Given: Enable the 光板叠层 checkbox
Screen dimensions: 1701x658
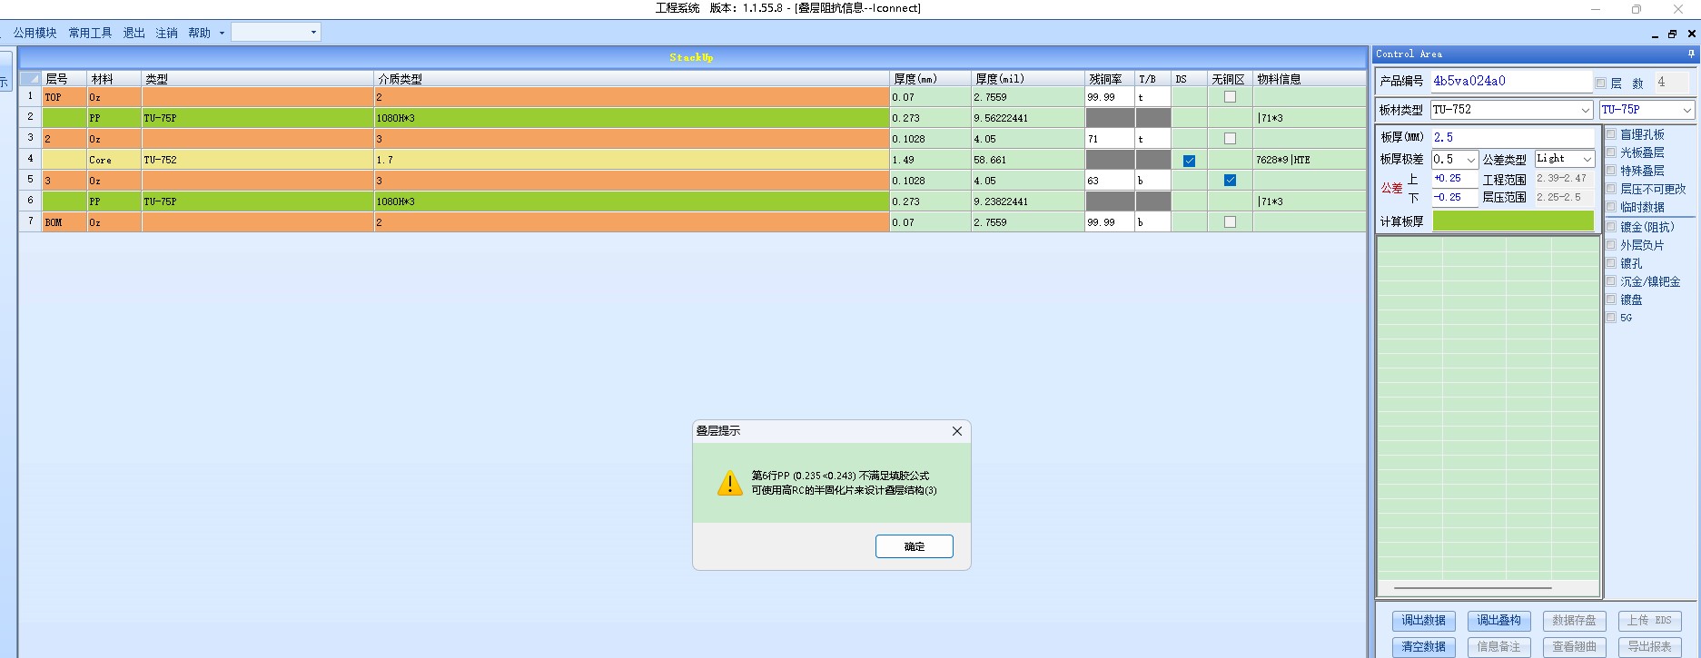Looking at the screenshot, I should point(1611,152).
